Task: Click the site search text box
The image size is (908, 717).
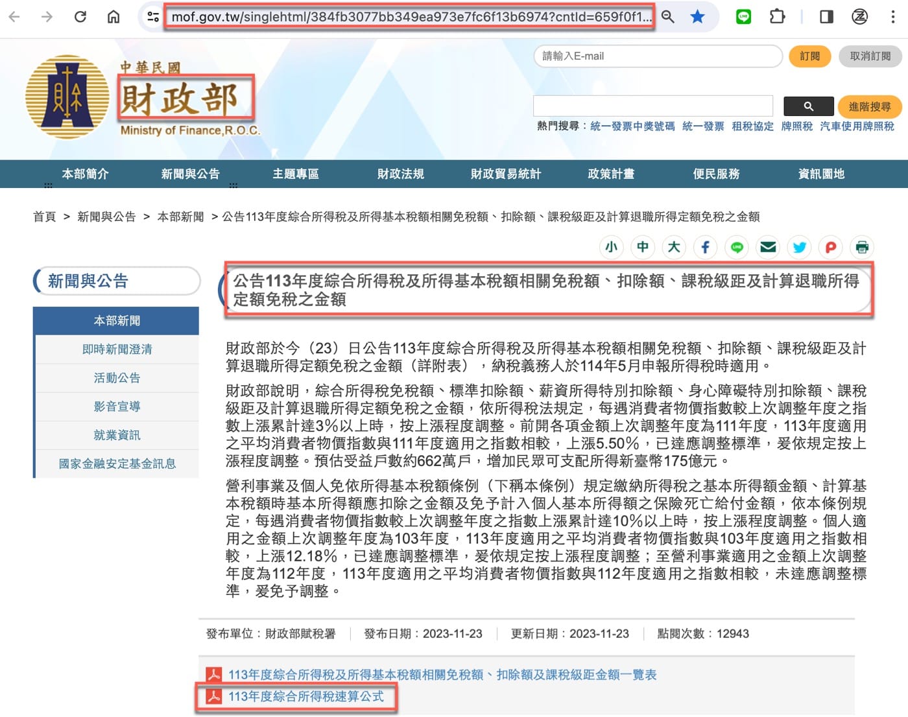Action: click(x=653, y=106)
